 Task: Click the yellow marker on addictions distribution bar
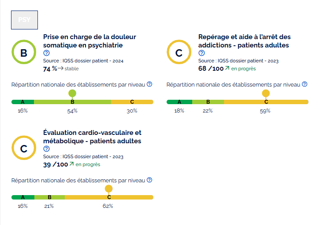pyautogui.click(x=266, y=94)
